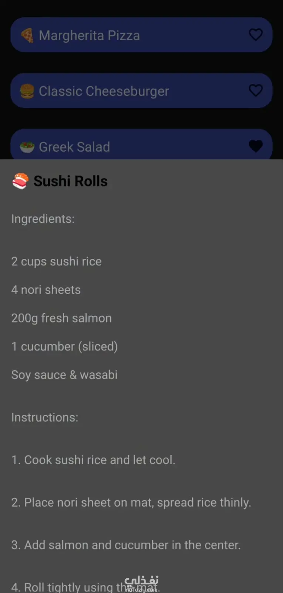The height and width of the screenshot is (593, 283).
Task: Tap the Instructions heading
Action: pos(45,417)
